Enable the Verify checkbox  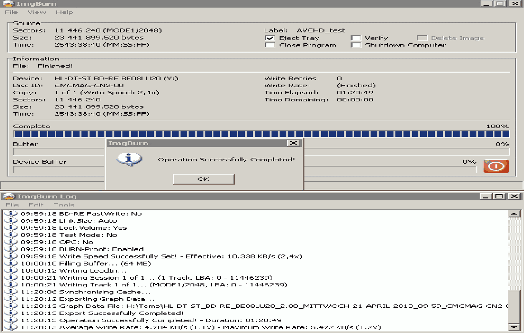(x=355, y=38)
